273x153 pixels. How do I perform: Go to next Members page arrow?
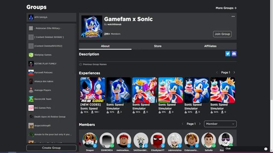[x=200, y=124]
